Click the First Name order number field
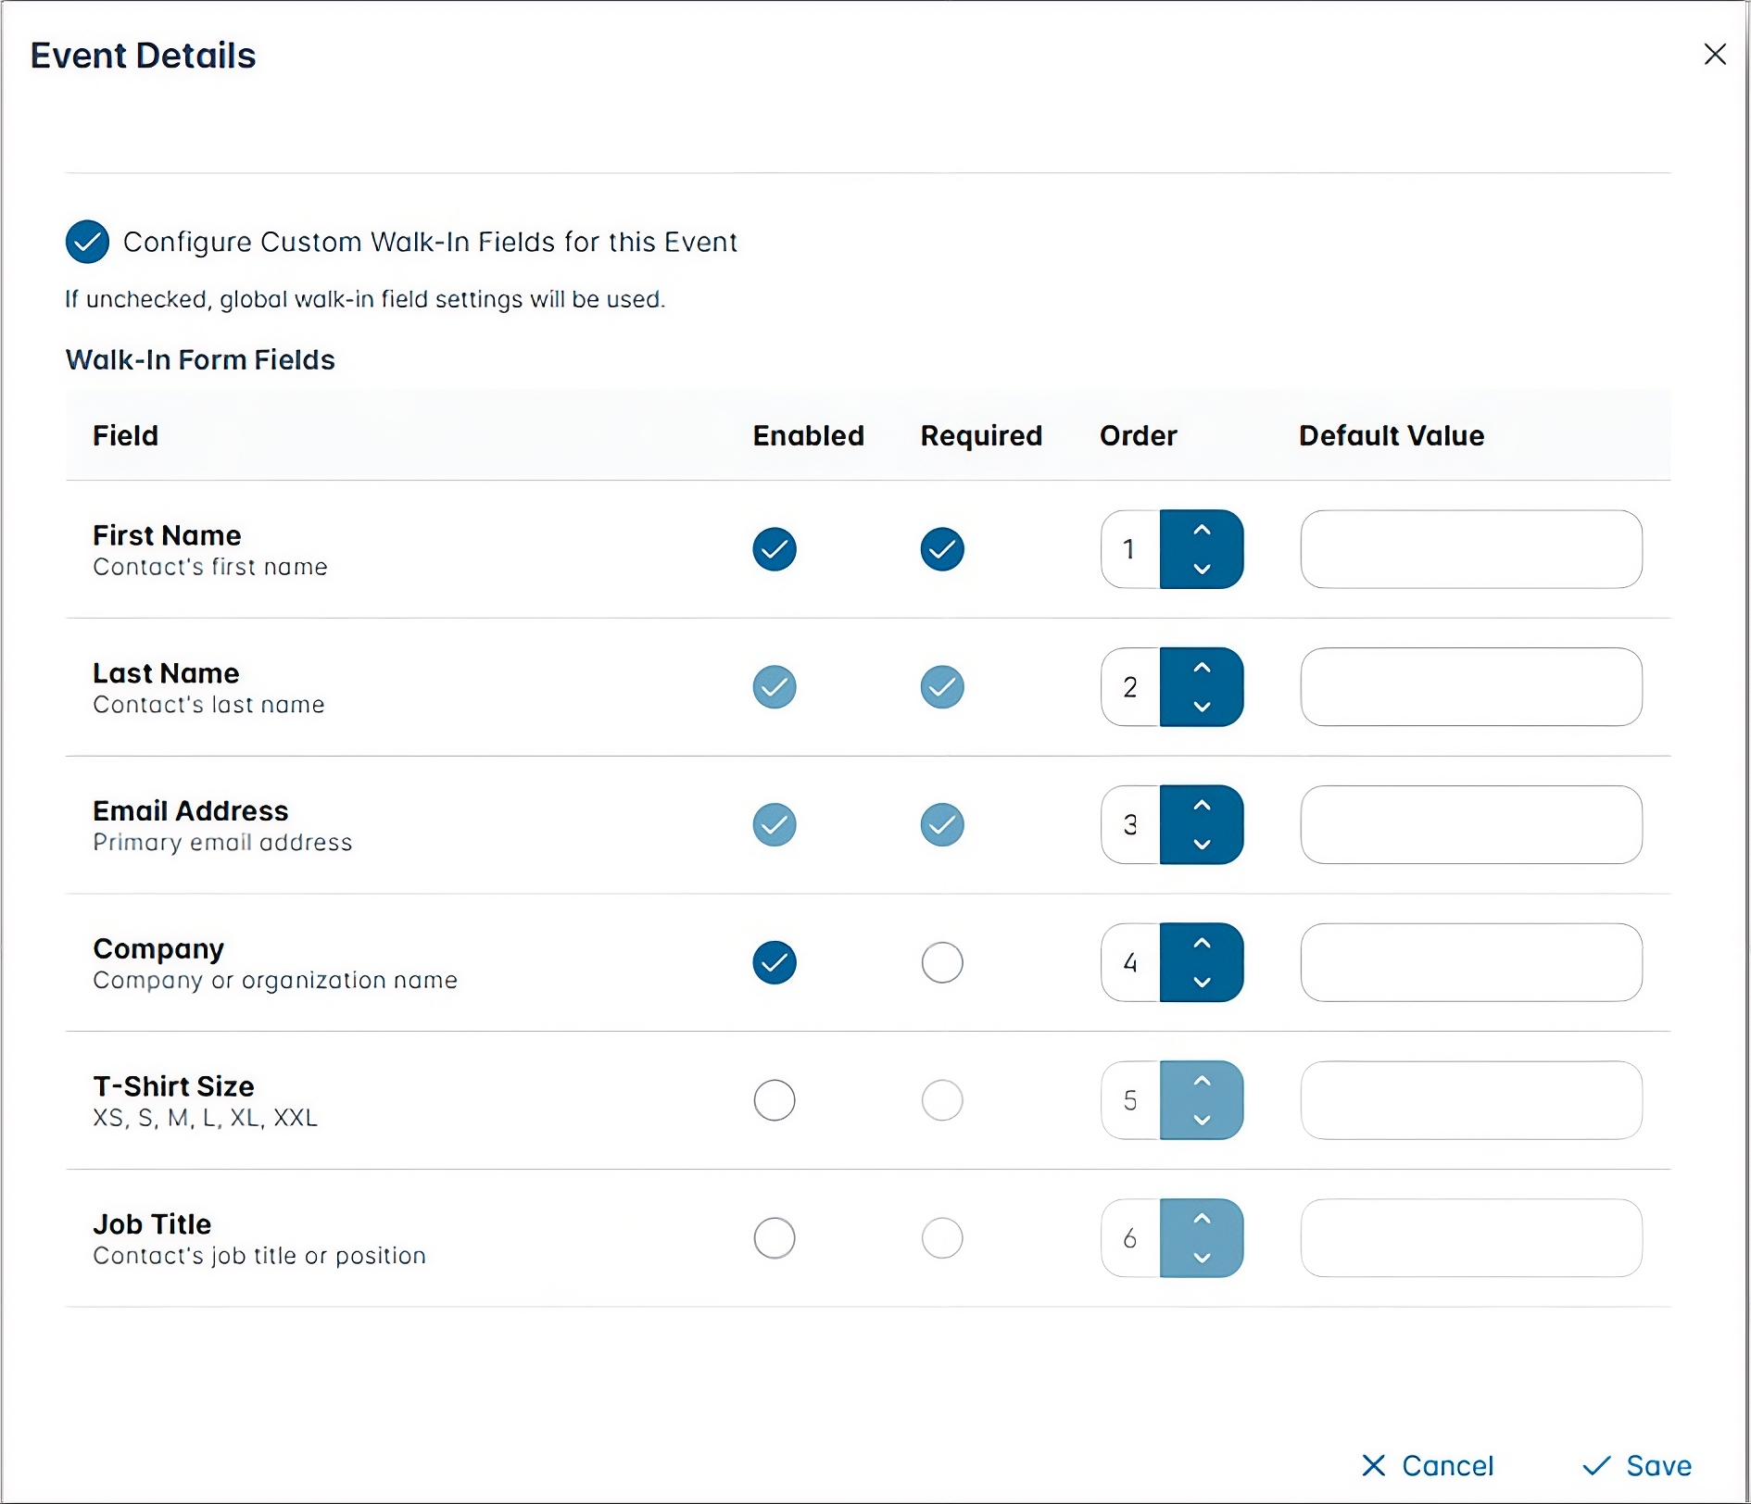The width and height of the screenshot is (1751, 1504). point(1130,549)
